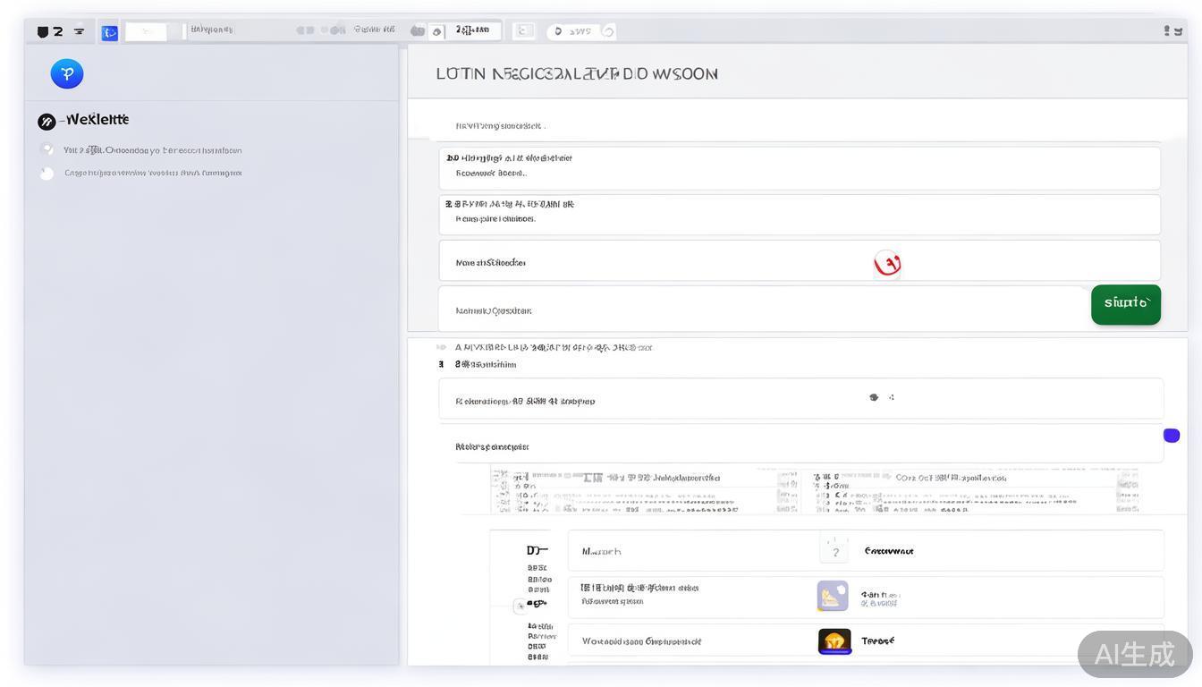Select the rounded pill tab in top bar
The image size is (1202, 687).
(x=581, y=31)
